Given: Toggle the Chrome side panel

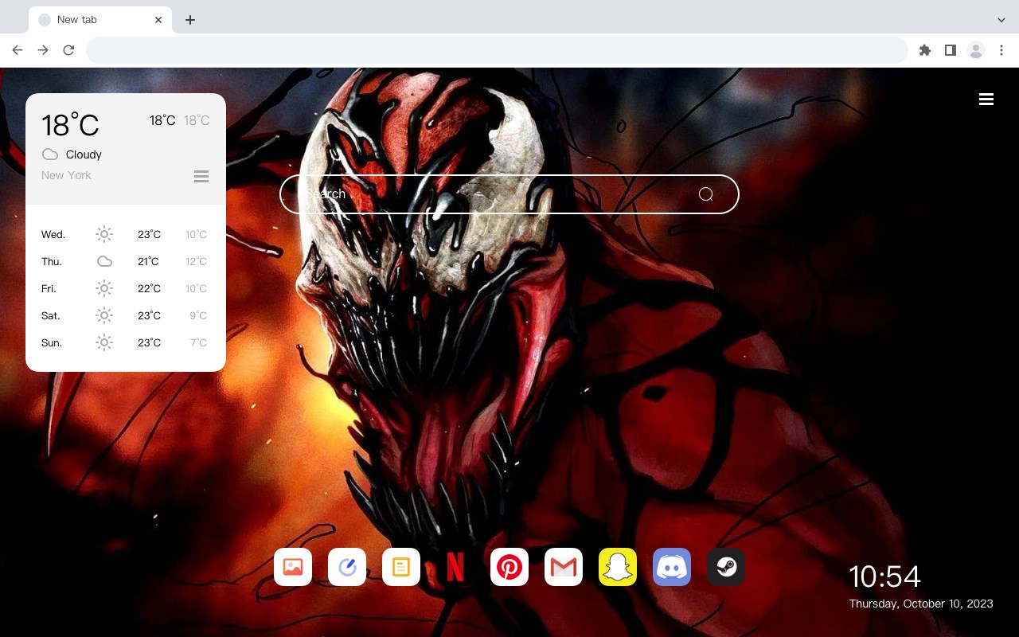Looking at the screenshot, I should coord(950,50).
